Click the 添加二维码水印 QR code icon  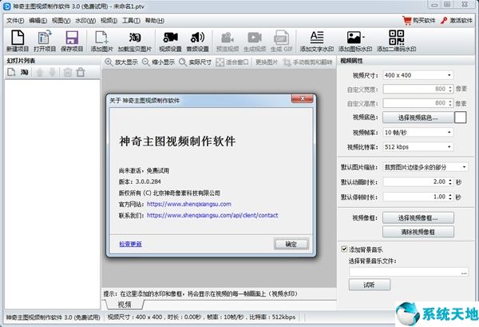pos(396,38)
